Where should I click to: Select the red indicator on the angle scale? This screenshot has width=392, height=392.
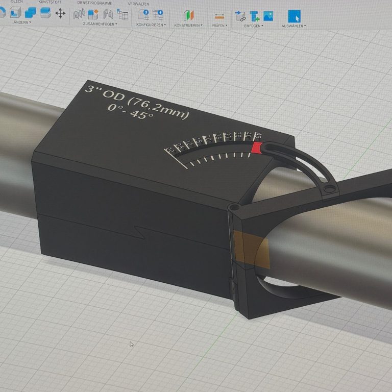pos(257,148)
